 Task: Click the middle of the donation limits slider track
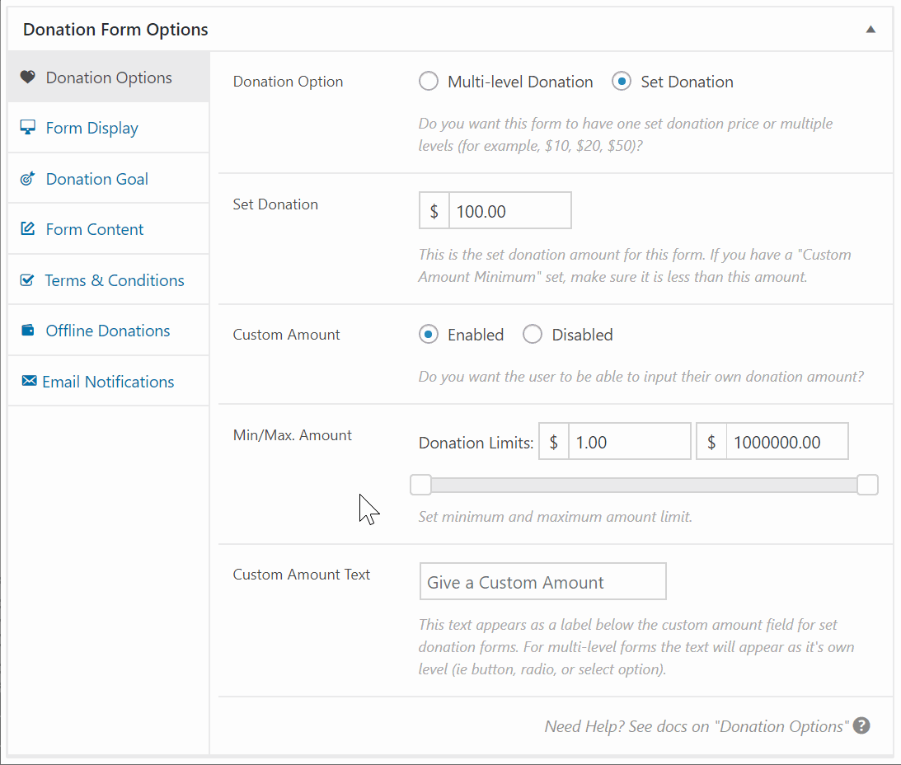tap(644, 485)
